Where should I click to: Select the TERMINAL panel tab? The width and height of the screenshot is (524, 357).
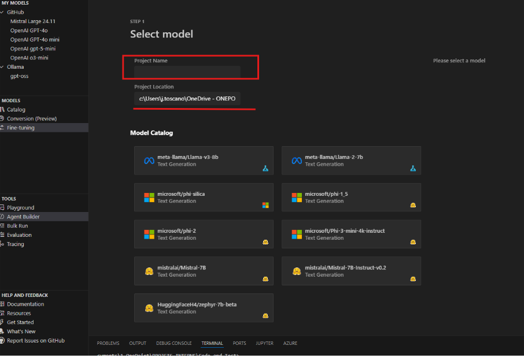[x=212, y=343]
